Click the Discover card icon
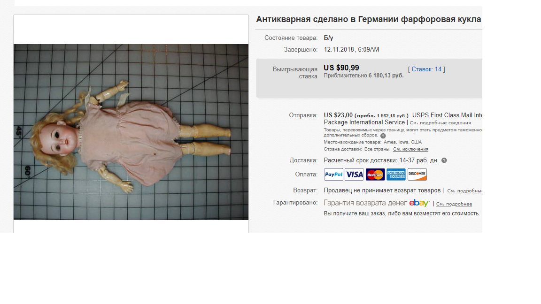 [417, 175]
